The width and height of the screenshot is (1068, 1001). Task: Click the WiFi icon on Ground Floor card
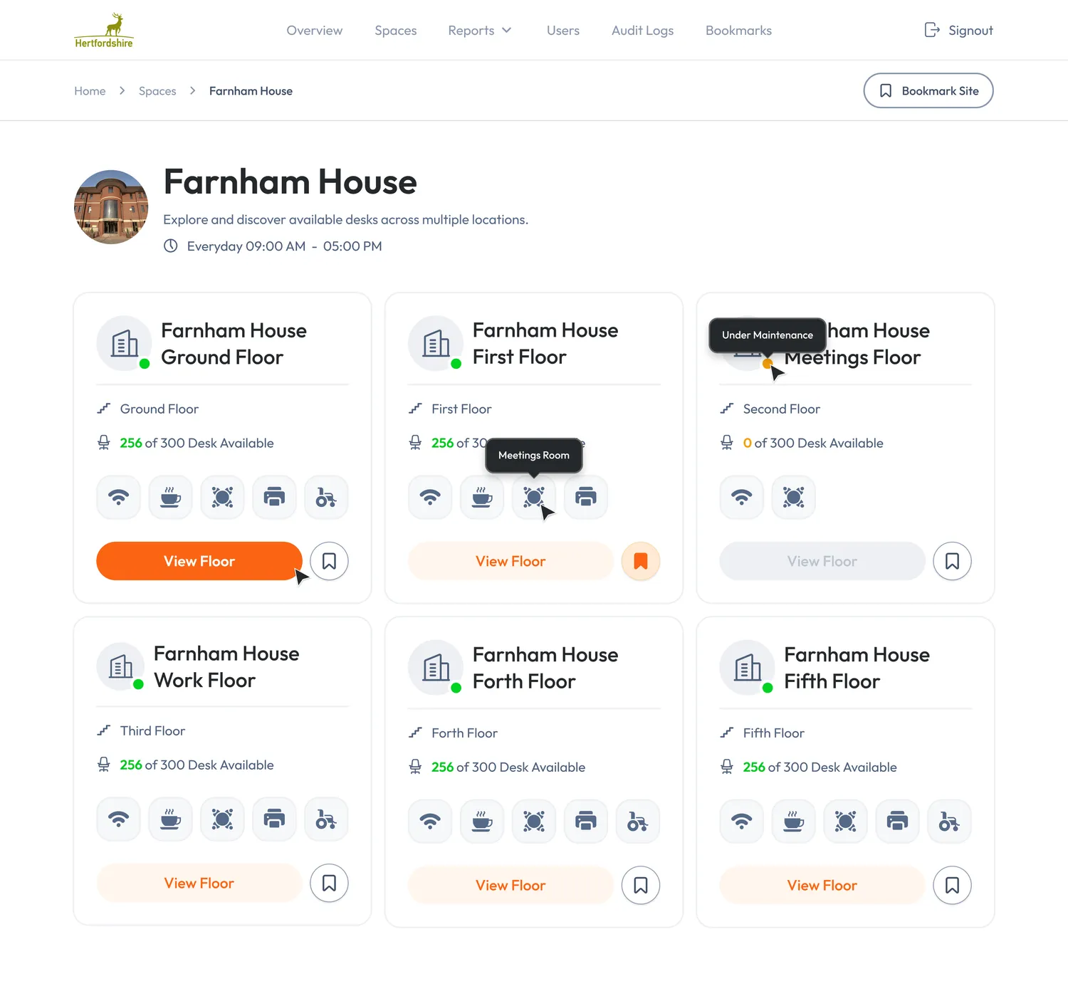[119, 497]
